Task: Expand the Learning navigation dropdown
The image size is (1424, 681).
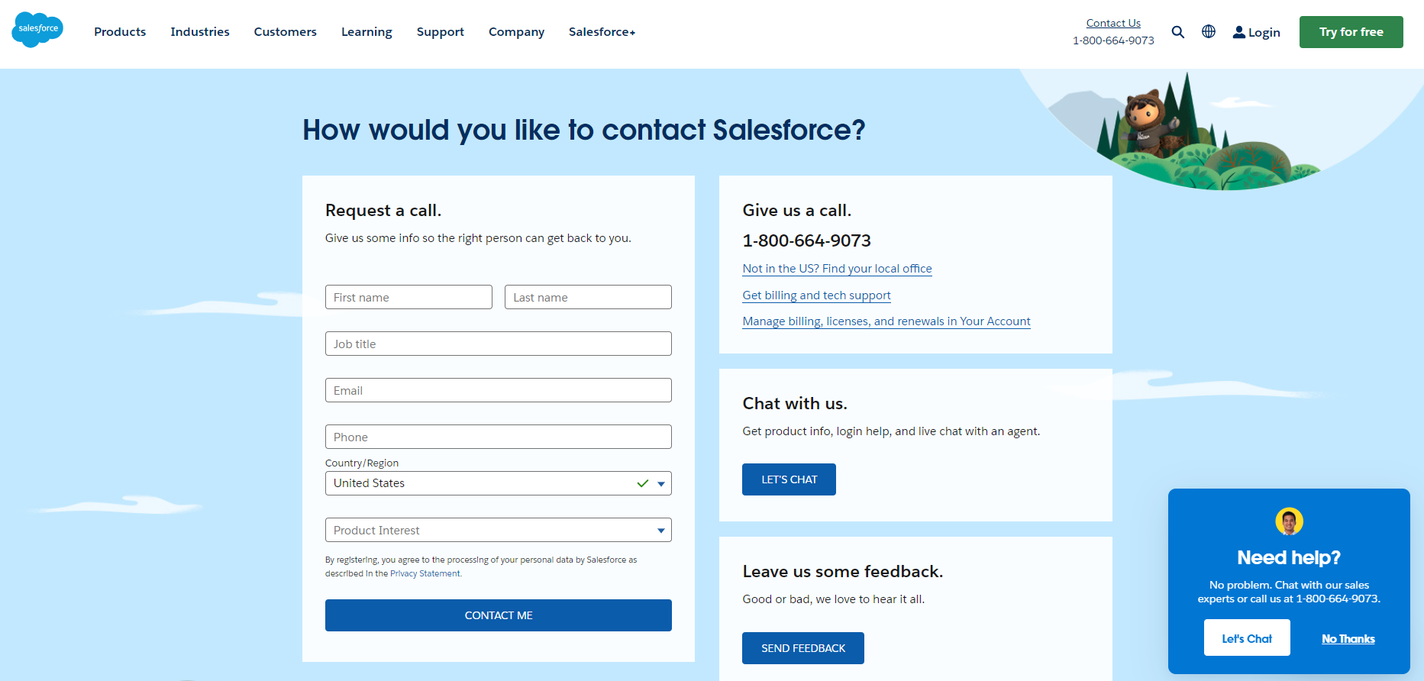Action: click(x=366, y=31)
